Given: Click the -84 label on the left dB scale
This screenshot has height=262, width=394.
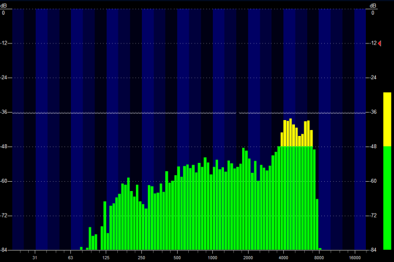Looking at the screenshot, I should tap(3, 250).
